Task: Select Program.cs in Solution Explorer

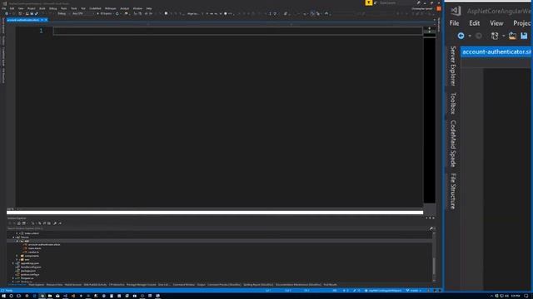Action: pos(27,278)
